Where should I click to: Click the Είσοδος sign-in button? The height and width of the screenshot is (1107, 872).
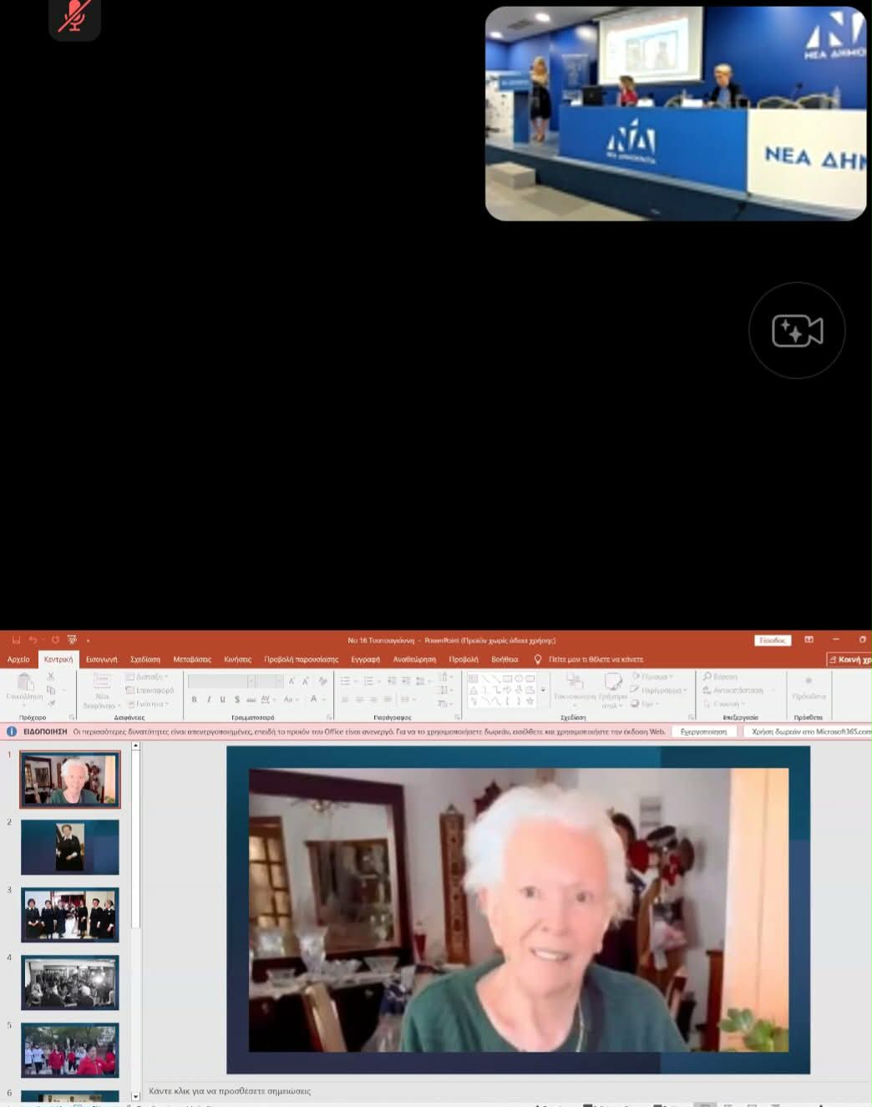[772, 640]
